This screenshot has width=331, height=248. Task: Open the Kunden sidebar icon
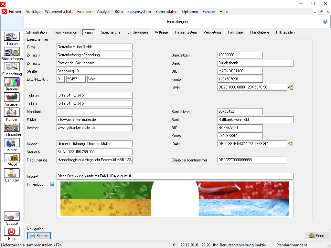click(12, 112)
